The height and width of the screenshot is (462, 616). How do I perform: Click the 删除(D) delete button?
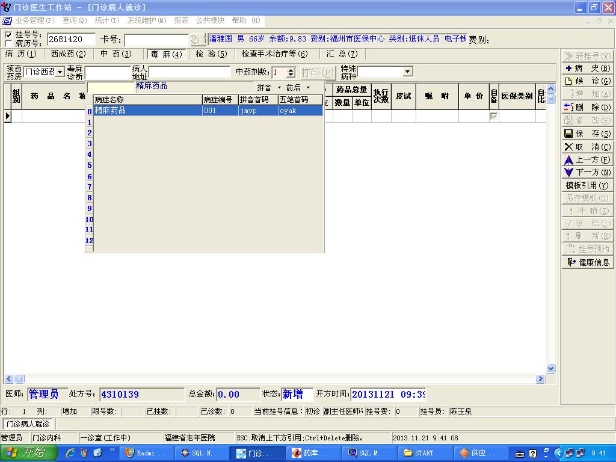click(588, 107)
